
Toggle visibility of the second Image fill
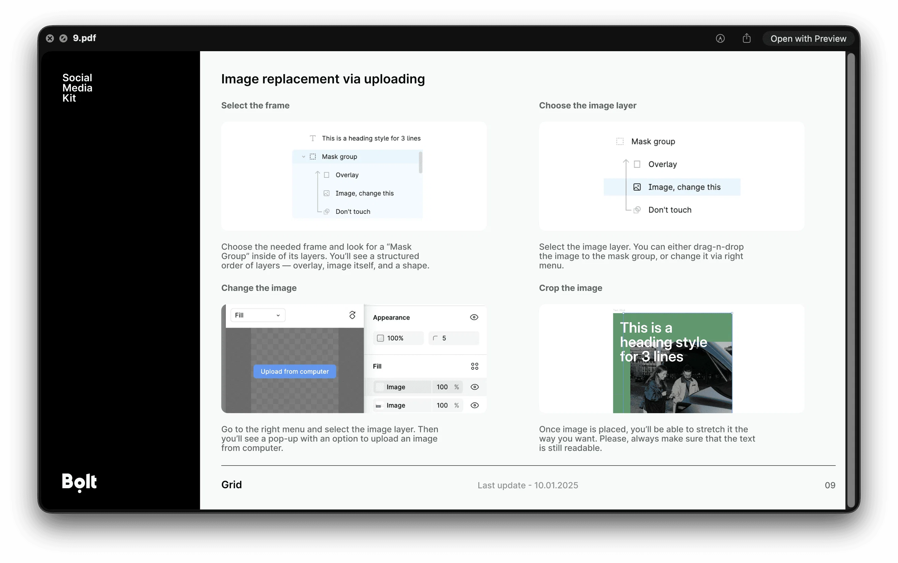tap(474, 405)
